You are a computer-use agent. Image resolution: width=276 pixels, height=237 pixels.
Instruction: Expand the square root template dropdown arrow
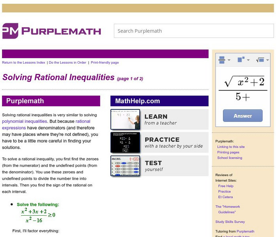268,60
